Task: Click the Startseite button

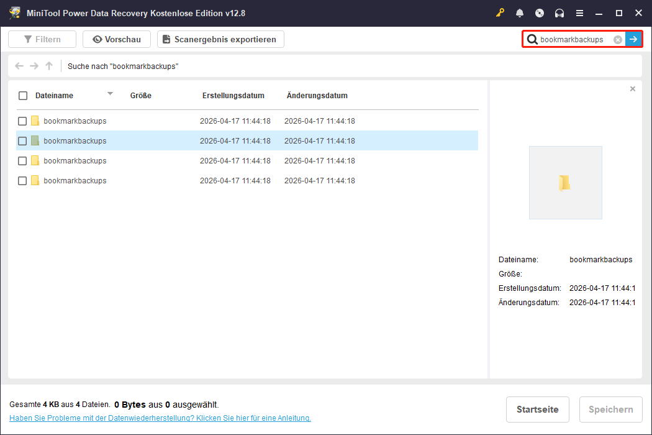Action: [537, 409]
